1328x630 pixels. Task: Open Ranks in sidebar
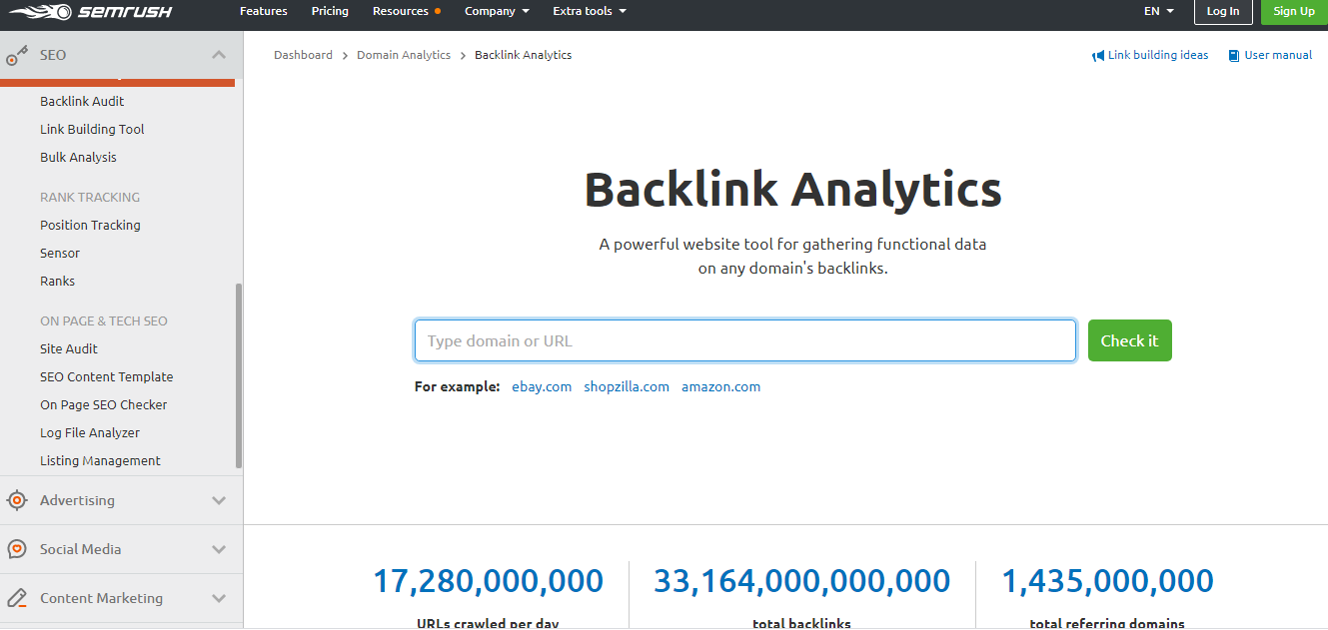[57, 281]
